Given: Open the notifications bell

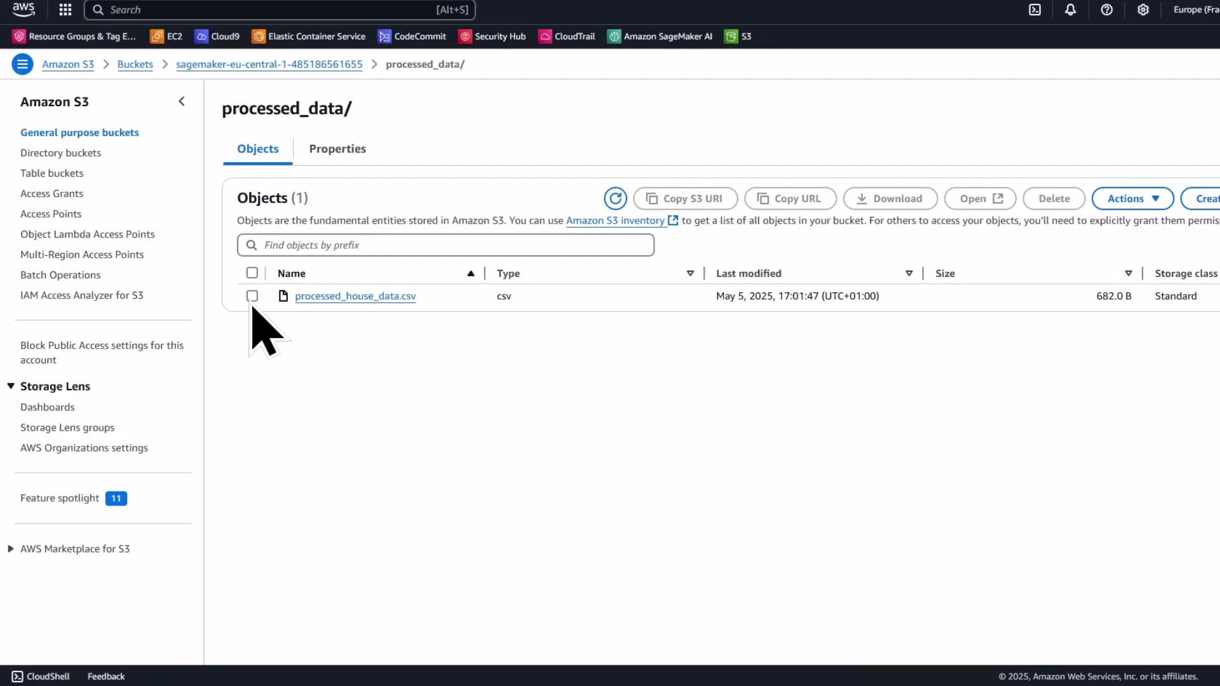Looking at the screenshot, I should [1071, 10].
